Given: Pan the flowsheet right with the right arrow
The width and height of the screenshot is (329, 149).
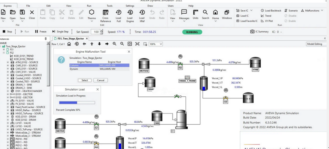Looking at the screenshot, I should coord(107,44).
